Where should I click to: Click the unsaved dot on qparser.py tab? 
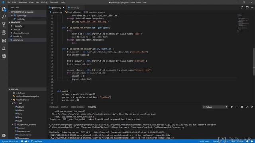tap(63, 8)
